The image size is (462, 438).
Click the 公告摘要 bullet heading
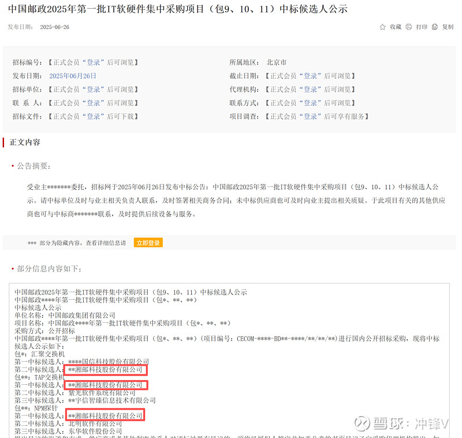(x=33, y=166)
